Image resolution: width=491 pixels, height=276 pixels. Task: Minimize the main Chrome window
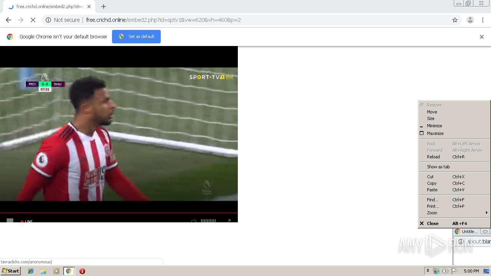458,3
